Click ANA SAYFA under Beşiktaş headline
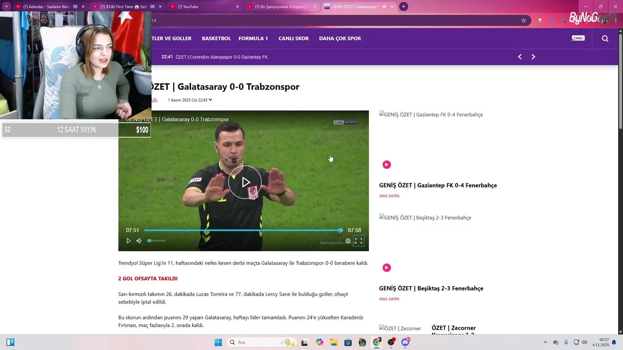The image size is (623, 350). coord(389,299)
